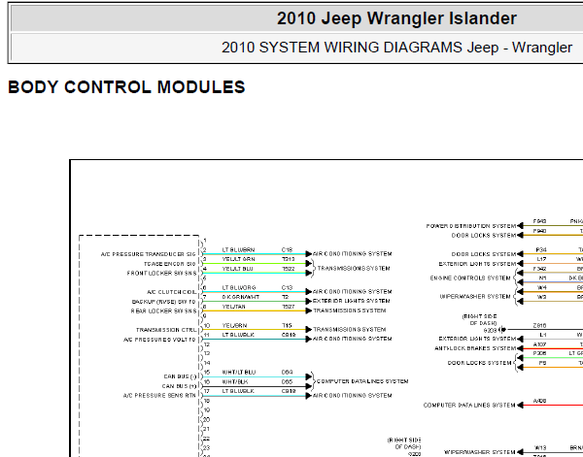Click circuit code "T2" on pin 7
Screen dimensions: 583x457
click(285, 297)
